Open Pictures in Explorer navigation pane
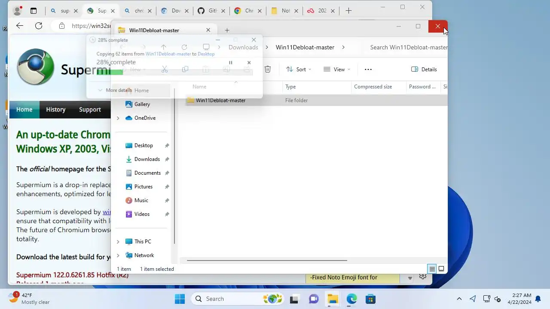 click(144, 186)
